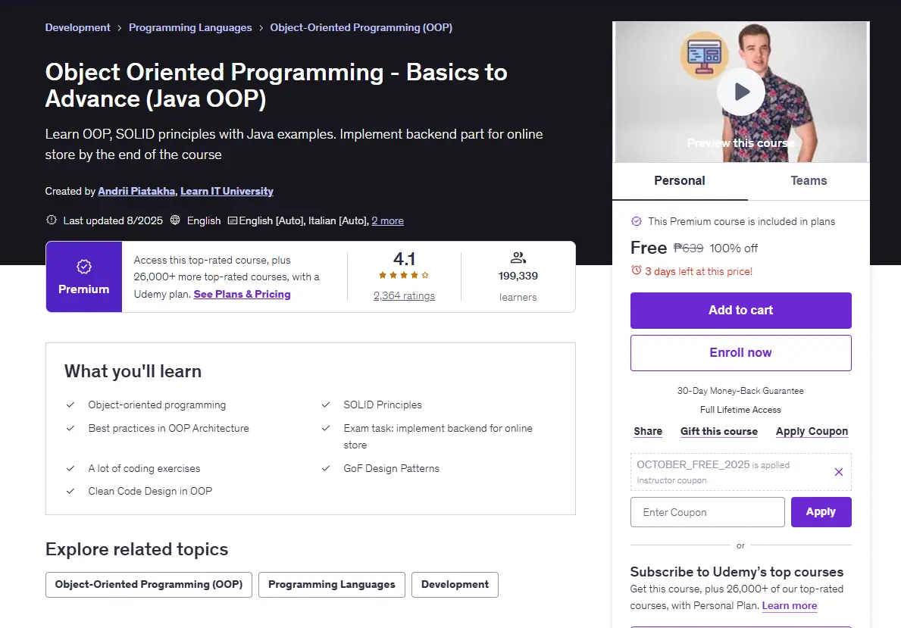Click the 'Object-oriented programming' learning item
Viewport: 901px width, 628px height.
pyautogui.click(x=157, y=405)
